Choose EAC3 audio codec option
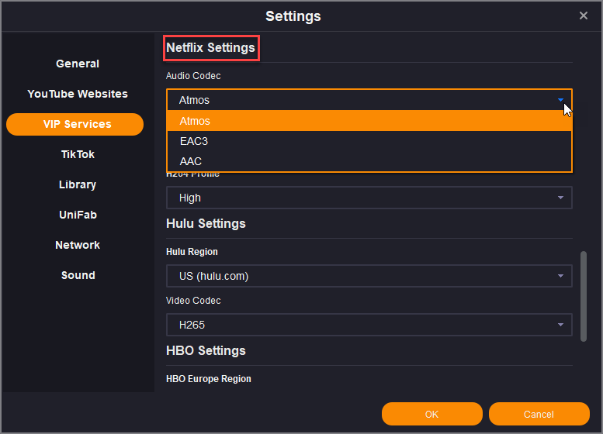 tap(369, 141)
